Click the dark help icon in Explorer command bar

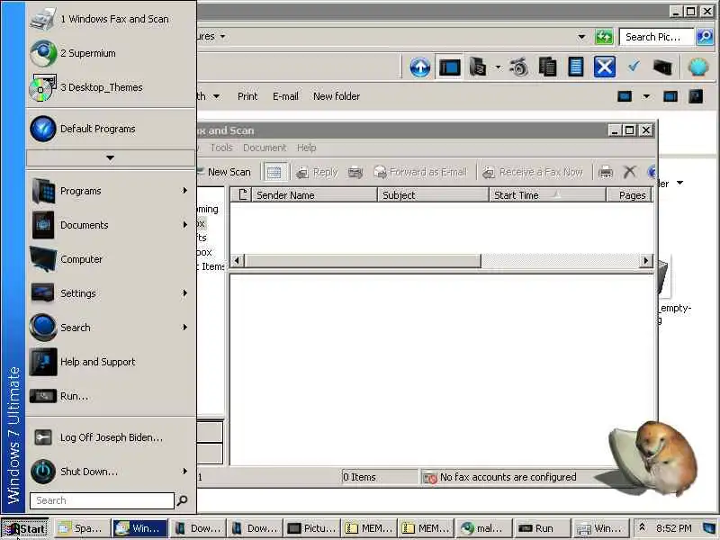(x=696, y=96)
